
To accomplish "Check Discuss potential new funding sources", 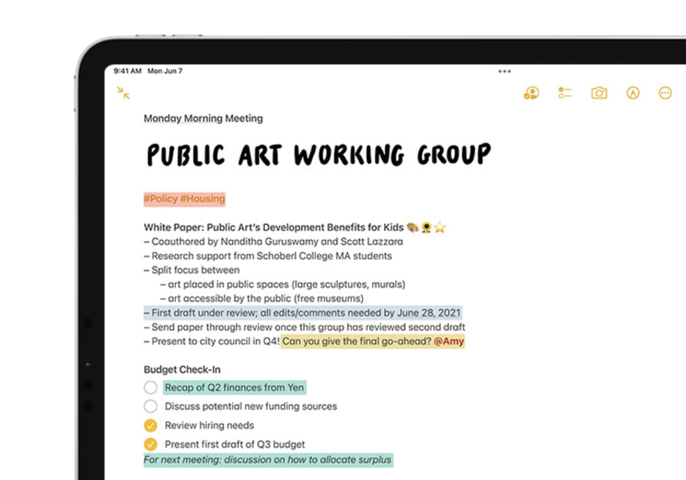I will coord(150,406).
